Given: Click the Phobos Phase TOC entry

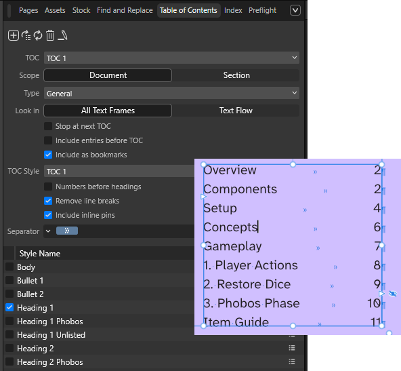Looking at the screenshot, I should pos(252,303).
